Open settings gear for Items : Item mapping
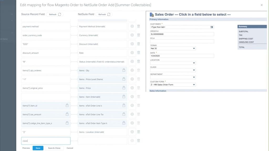This screenshot has height=151, width=269. [132, 97]
